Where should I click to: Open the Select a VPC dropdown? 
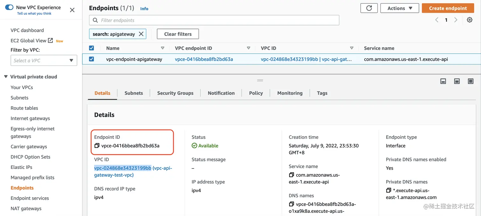[44, 60]
